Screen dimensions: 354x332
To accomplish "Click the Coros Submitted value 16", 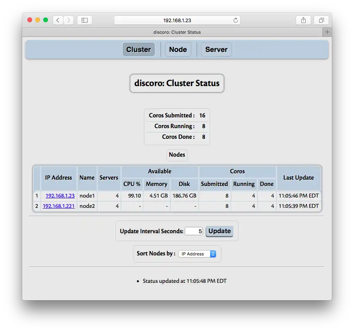I will 202,115.
